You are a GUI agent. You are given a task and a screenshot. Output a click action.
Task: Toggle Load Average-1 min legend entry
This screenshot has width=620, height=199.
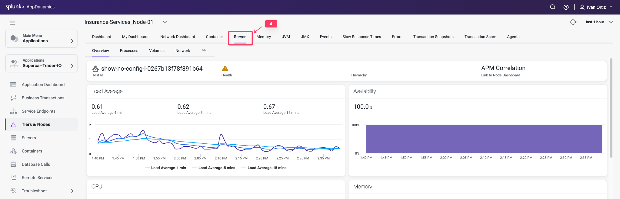point(165,168)
